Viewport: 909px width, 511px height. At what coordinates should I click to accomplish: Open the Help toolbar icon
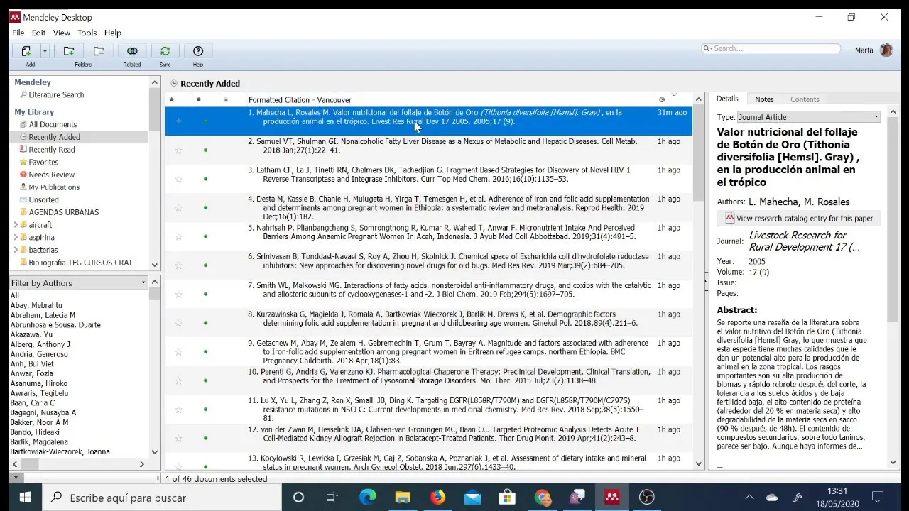(x=198, y=51)
